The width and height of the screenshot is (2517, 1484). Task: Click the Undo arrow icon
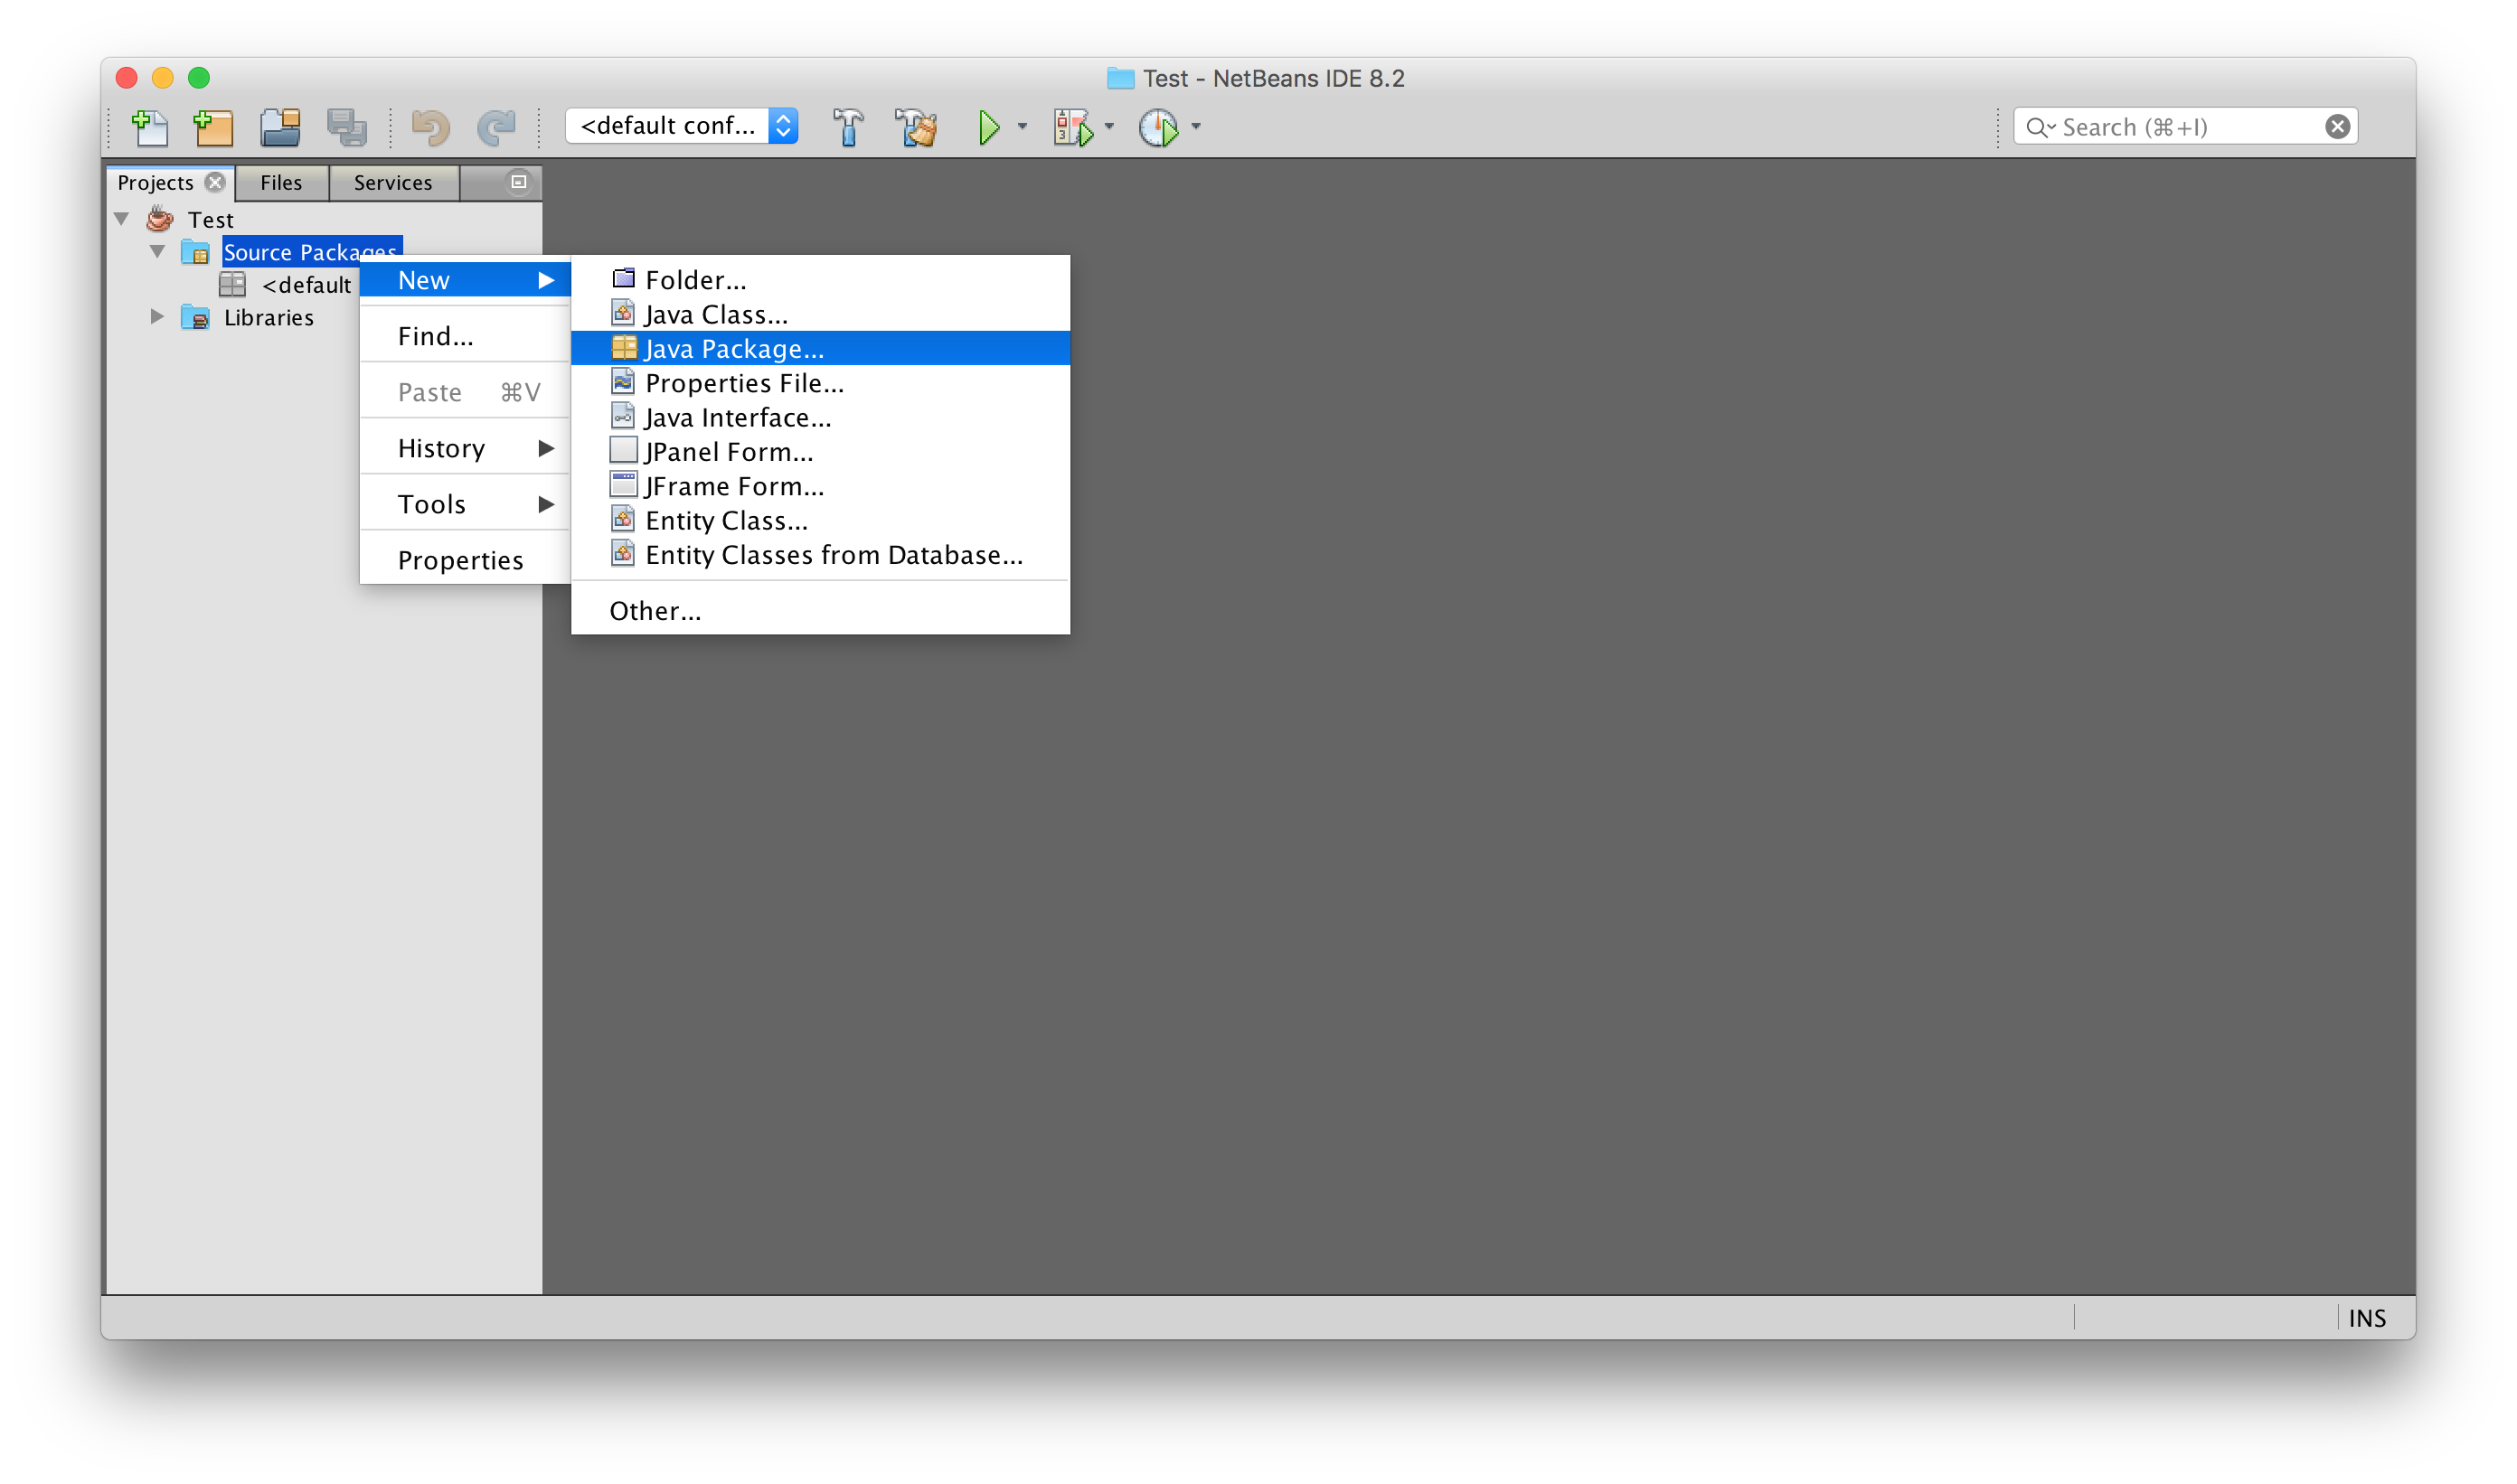pyautogui.click(x=430, y=127)
